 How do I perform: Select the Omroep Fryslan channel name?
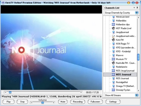[x=123, y=90]
